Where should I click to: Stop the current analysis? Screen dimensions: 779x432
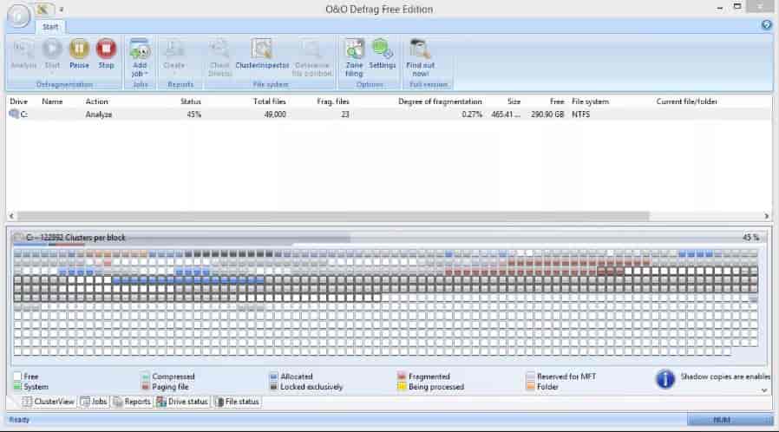106,54
